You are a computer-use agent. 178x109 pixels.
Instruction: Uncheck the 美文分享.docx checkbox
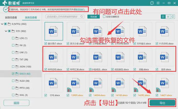coord(68,44)
